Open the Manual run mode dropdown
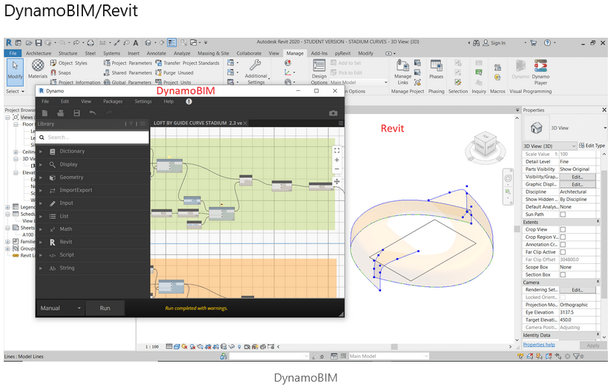 (61, 308)
